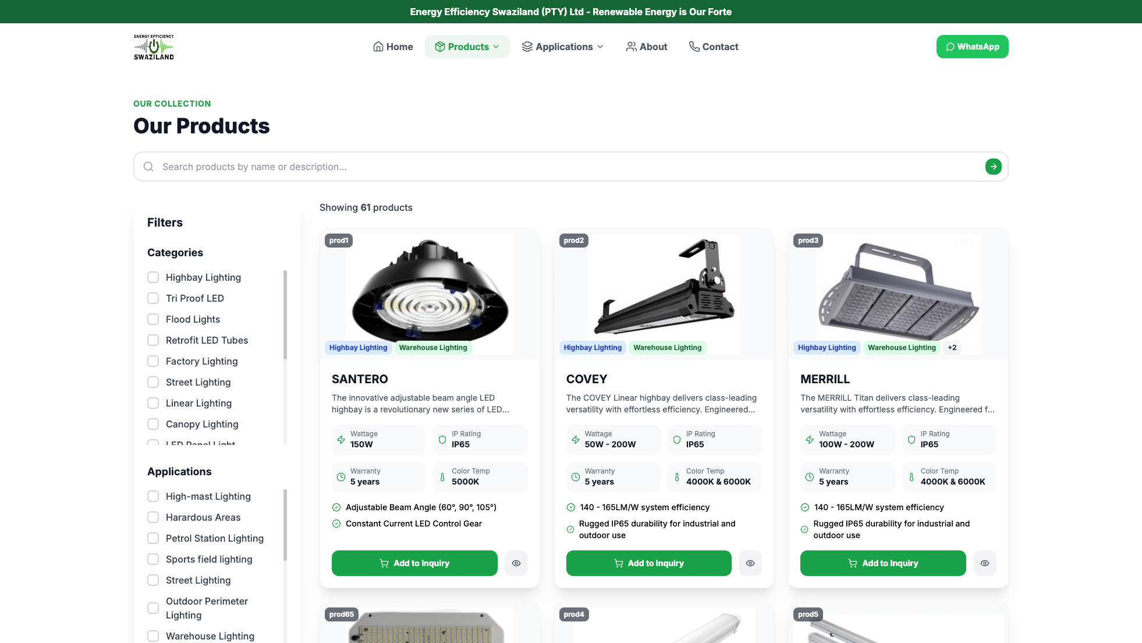The width and height of the screenshot is (1142, 643).
Task: Open COVEY quick view eye icon
Action: click(x=750, y=563)
